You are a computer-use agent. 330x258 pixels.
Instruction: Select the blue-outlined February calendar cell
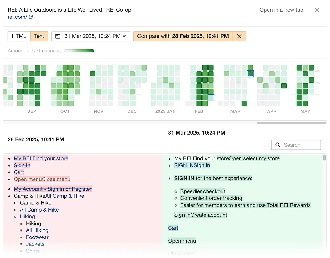[211, 98]
